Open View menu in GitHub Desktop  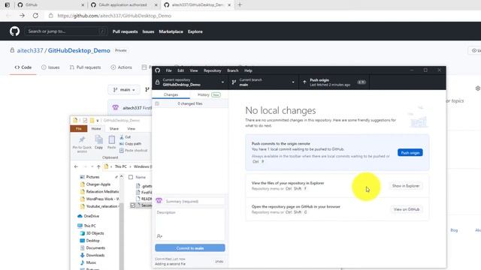tap(194, 70)
